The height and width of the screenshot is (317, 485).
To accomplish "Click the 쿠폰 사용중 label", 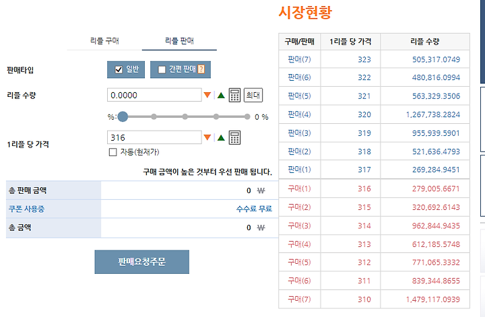I will tap(26, 209).
